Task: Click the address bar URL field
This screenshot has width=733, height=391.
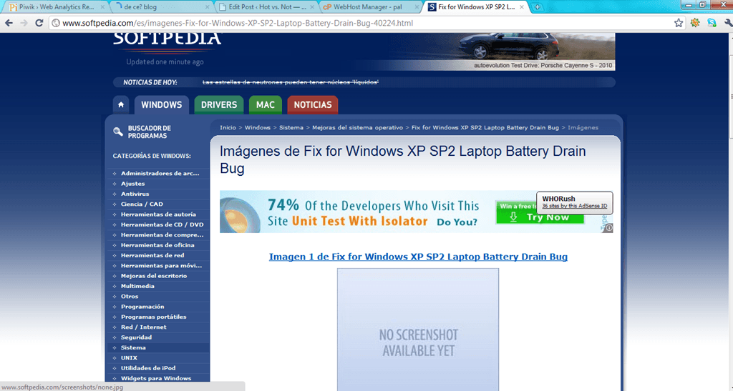Action: tap(358, 23)
